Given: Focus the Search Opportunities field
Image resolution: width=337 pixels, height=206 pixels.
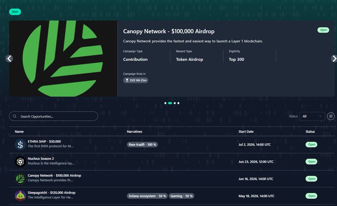Looking at the screenshot, I should 54,116.
